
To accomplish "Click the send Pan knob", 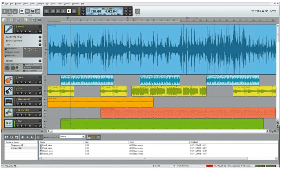I will pos(13,68).
